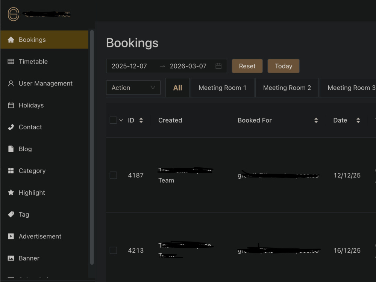Switch to Meeting Room 2 tab

[287, 88]
